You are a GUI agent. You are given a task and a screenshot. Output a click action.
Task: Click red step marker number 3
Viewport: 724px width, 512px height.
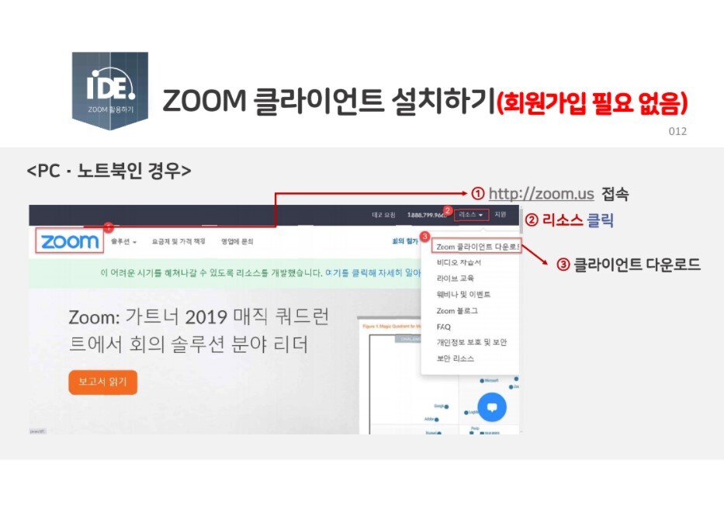click(x=424, y=236)
